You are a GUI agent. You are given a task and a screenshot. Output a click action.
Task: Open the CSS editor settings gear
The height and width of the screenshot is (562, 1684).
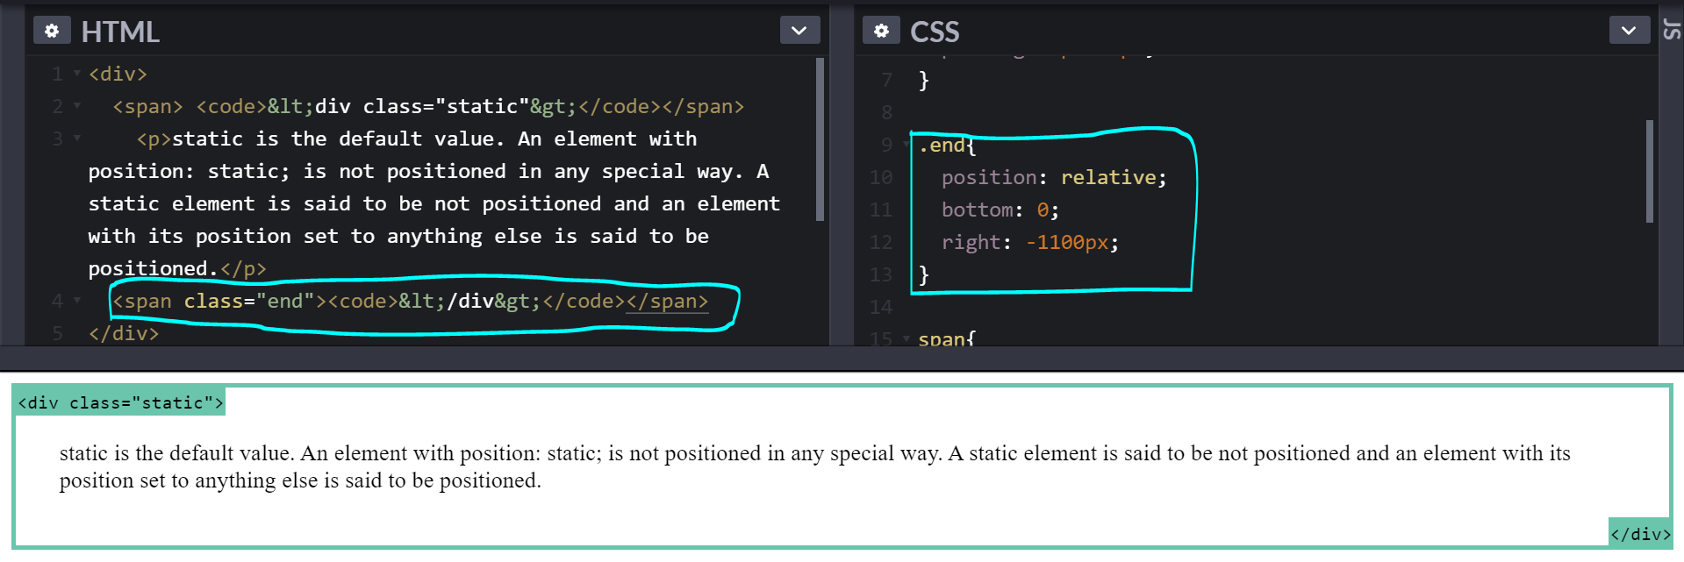(881, 31)
